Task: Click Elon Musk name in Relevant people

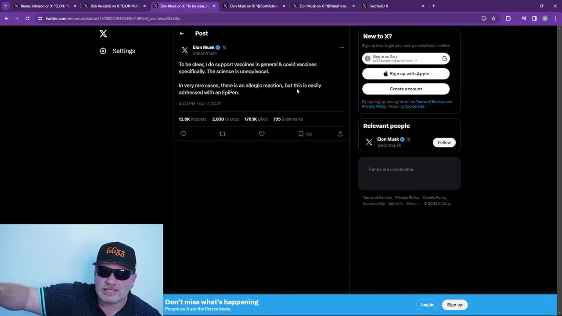Action: tap(388, 139)
